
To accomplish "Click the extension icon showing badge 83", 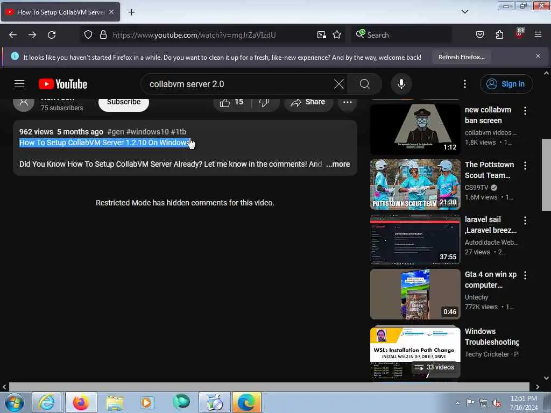I will pyautogui.click(x=519, y=34).
